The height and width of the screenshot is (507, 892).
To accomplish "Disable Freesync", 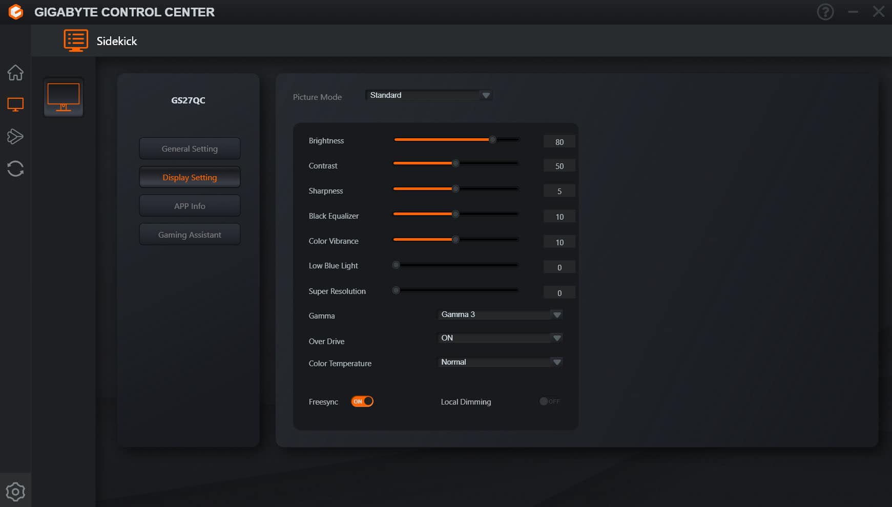I will [x=362, y=401].
